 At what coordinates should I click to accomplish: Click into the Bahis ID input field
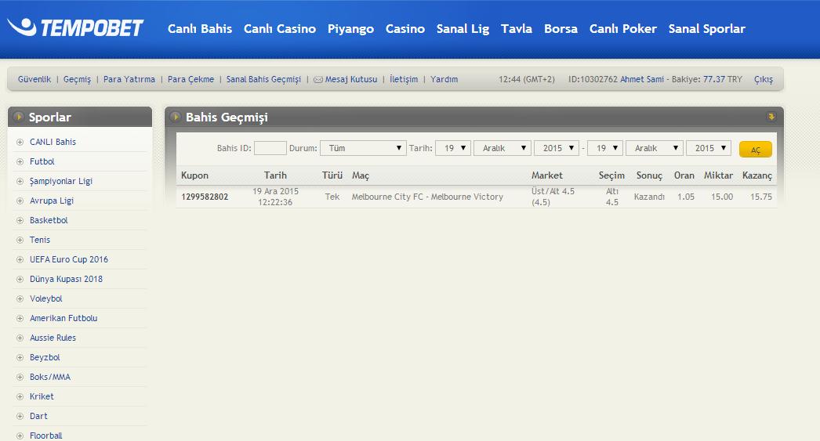[270, 148]
